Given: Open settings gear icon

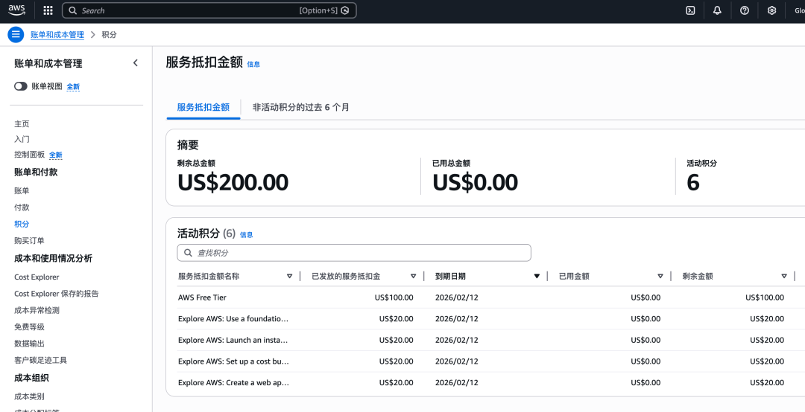Looking at the screenshot, I should [771, 10].
